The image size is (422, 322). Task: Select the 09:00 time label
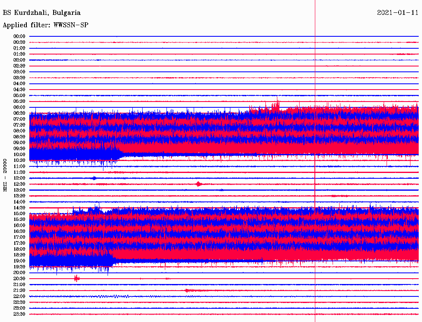click(19, 143)
